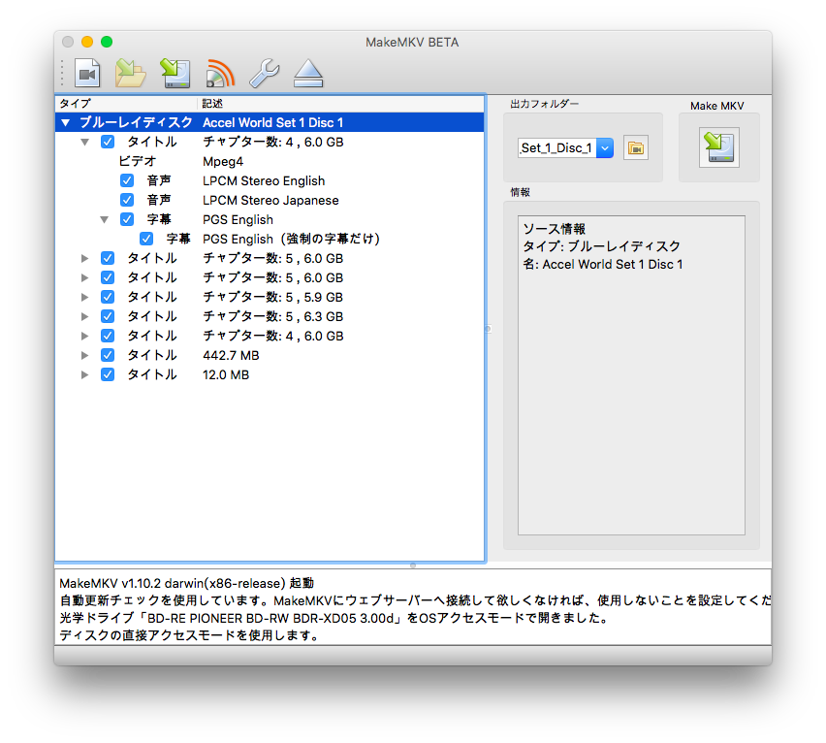Eject the disc with the eject icon
This screenshot has width=826, height=743.
point(308,73)
